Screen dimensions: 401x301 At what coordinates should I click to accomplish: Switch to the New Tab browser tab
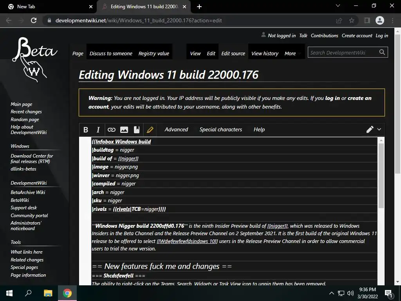(x=48, y=7)
